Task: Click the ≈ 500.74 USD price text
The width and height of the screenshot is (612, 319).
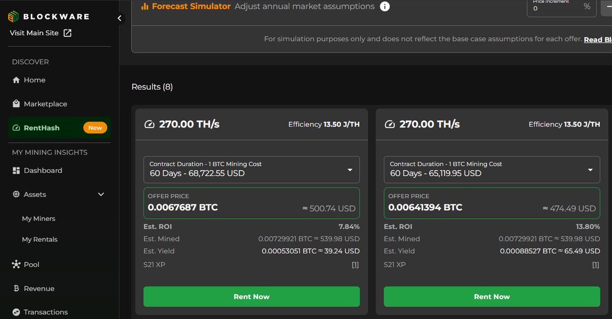Action: (x=329, y=208)
